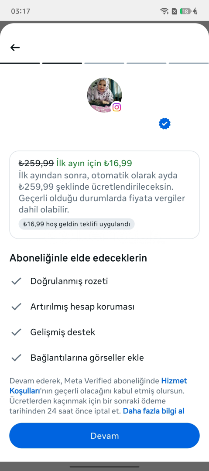
Task: Tap the Devam button
Action: point(104,436)
